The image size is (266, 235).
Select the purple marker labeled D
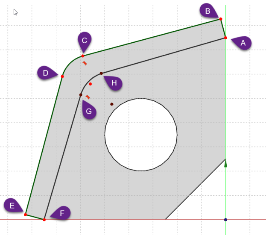46,73
